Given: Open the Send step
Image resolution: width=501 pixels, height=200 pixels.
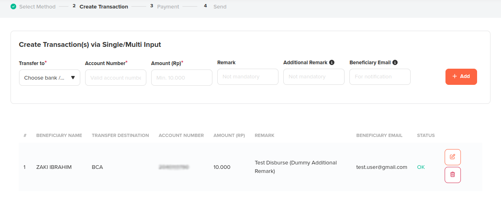Looking at the screenshot, I should coord(220,7).
